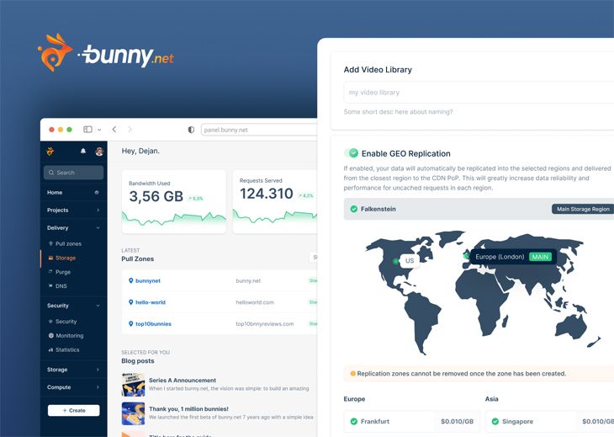Click the Storage item icon under Delivery
Screen dimensions: 614x437
(50, 258)
